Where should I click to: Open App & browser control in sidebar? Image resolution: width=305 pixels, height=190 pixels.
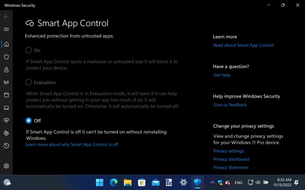tap(6, 95)
